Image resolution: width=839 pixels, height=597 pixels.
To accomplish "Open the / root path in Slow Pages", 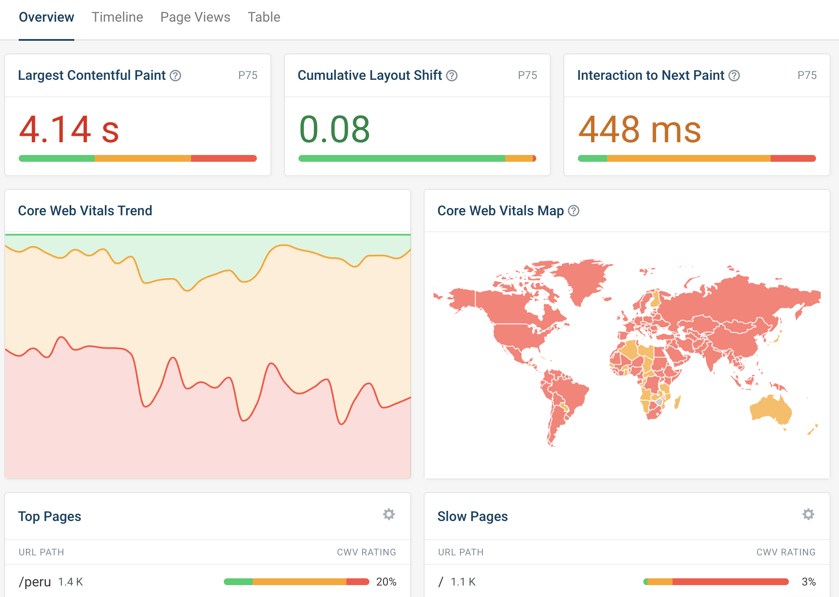I will coord(441,582).
